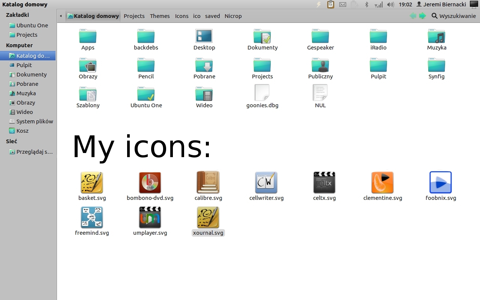Go to Projects in the path bar

(x=134, y=16)
